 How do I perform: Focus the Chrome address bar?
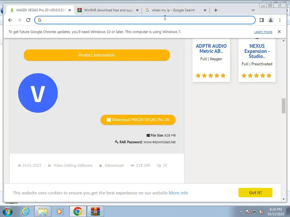[x=145, y=20]
